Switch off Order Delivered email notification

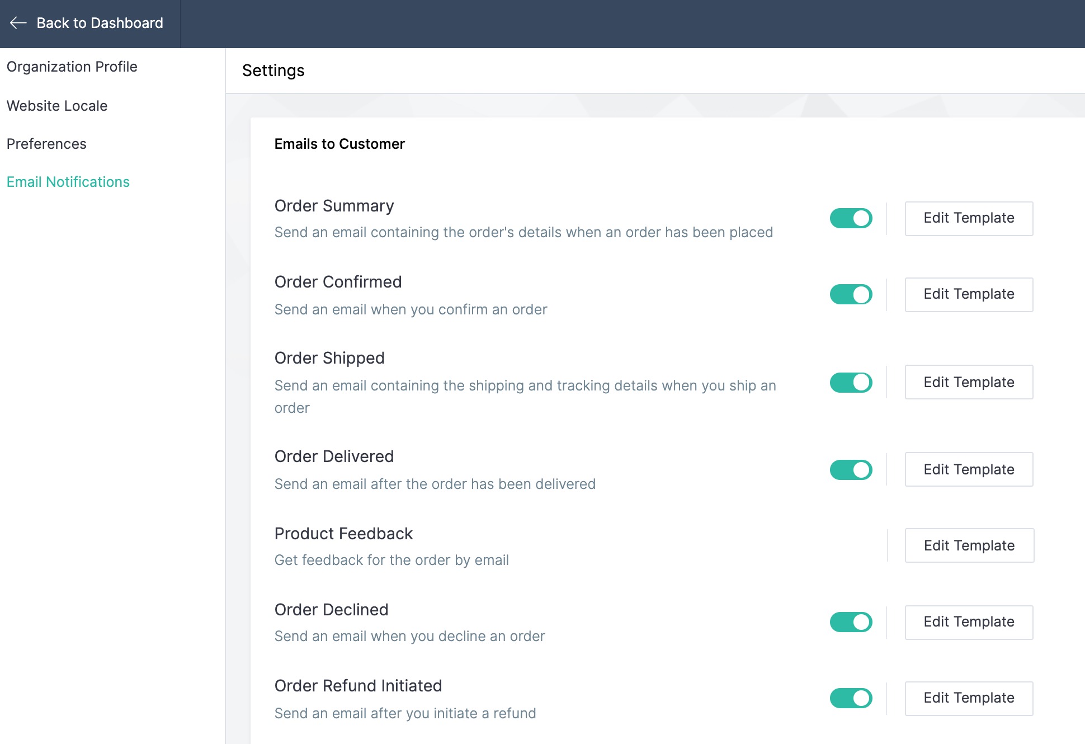(x=851, y=470)
